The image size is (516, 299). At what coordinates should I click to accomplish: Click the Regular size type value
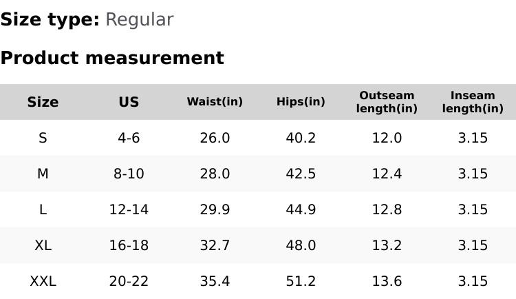pyautogui.click(x=139, y=19)
